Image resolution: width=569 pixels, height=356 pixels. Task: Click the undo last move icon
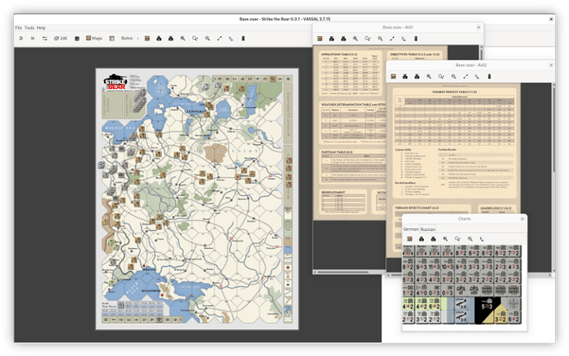click(x=21, y=38)
